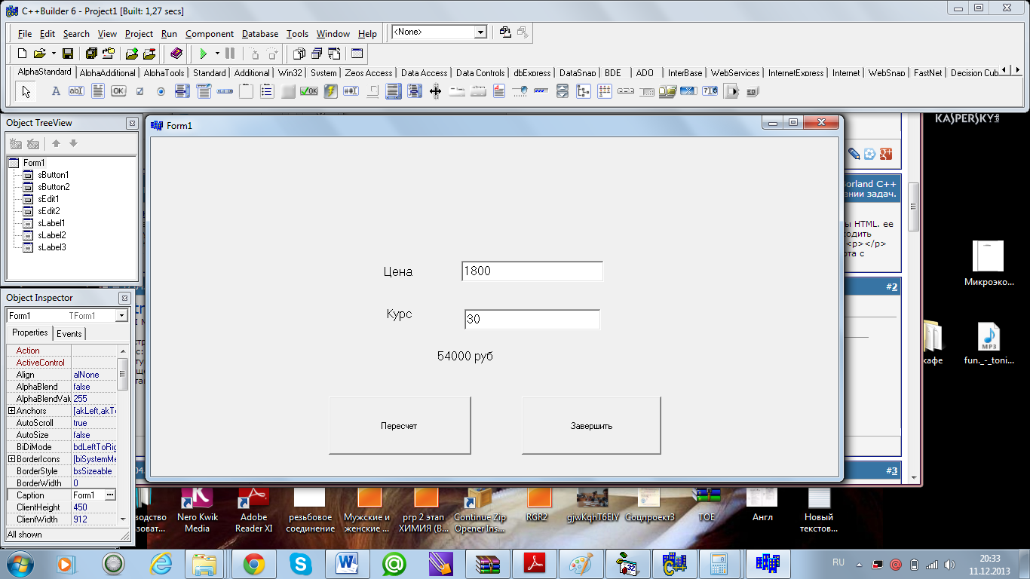Click the Open file toolbar icon
Screen dimensions: 1030x579
pos(39,54)
